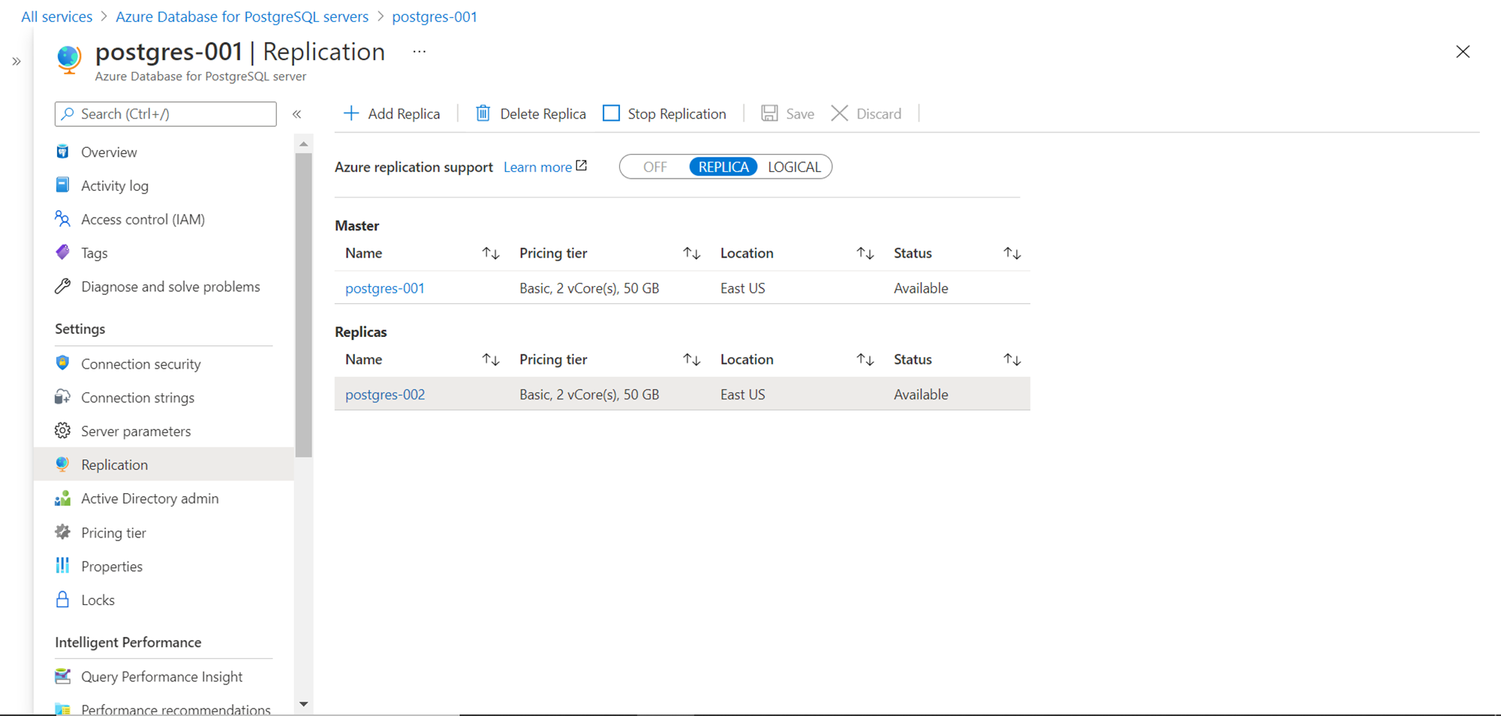Click the Discard X icon
Screen dimensions: 1501x716
840,113
